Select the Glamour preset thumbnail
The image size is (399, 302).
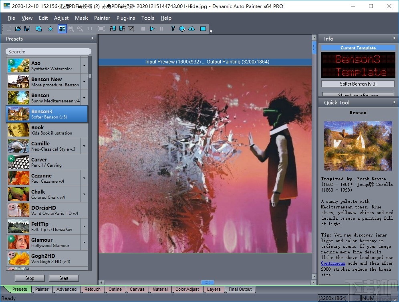18,242
